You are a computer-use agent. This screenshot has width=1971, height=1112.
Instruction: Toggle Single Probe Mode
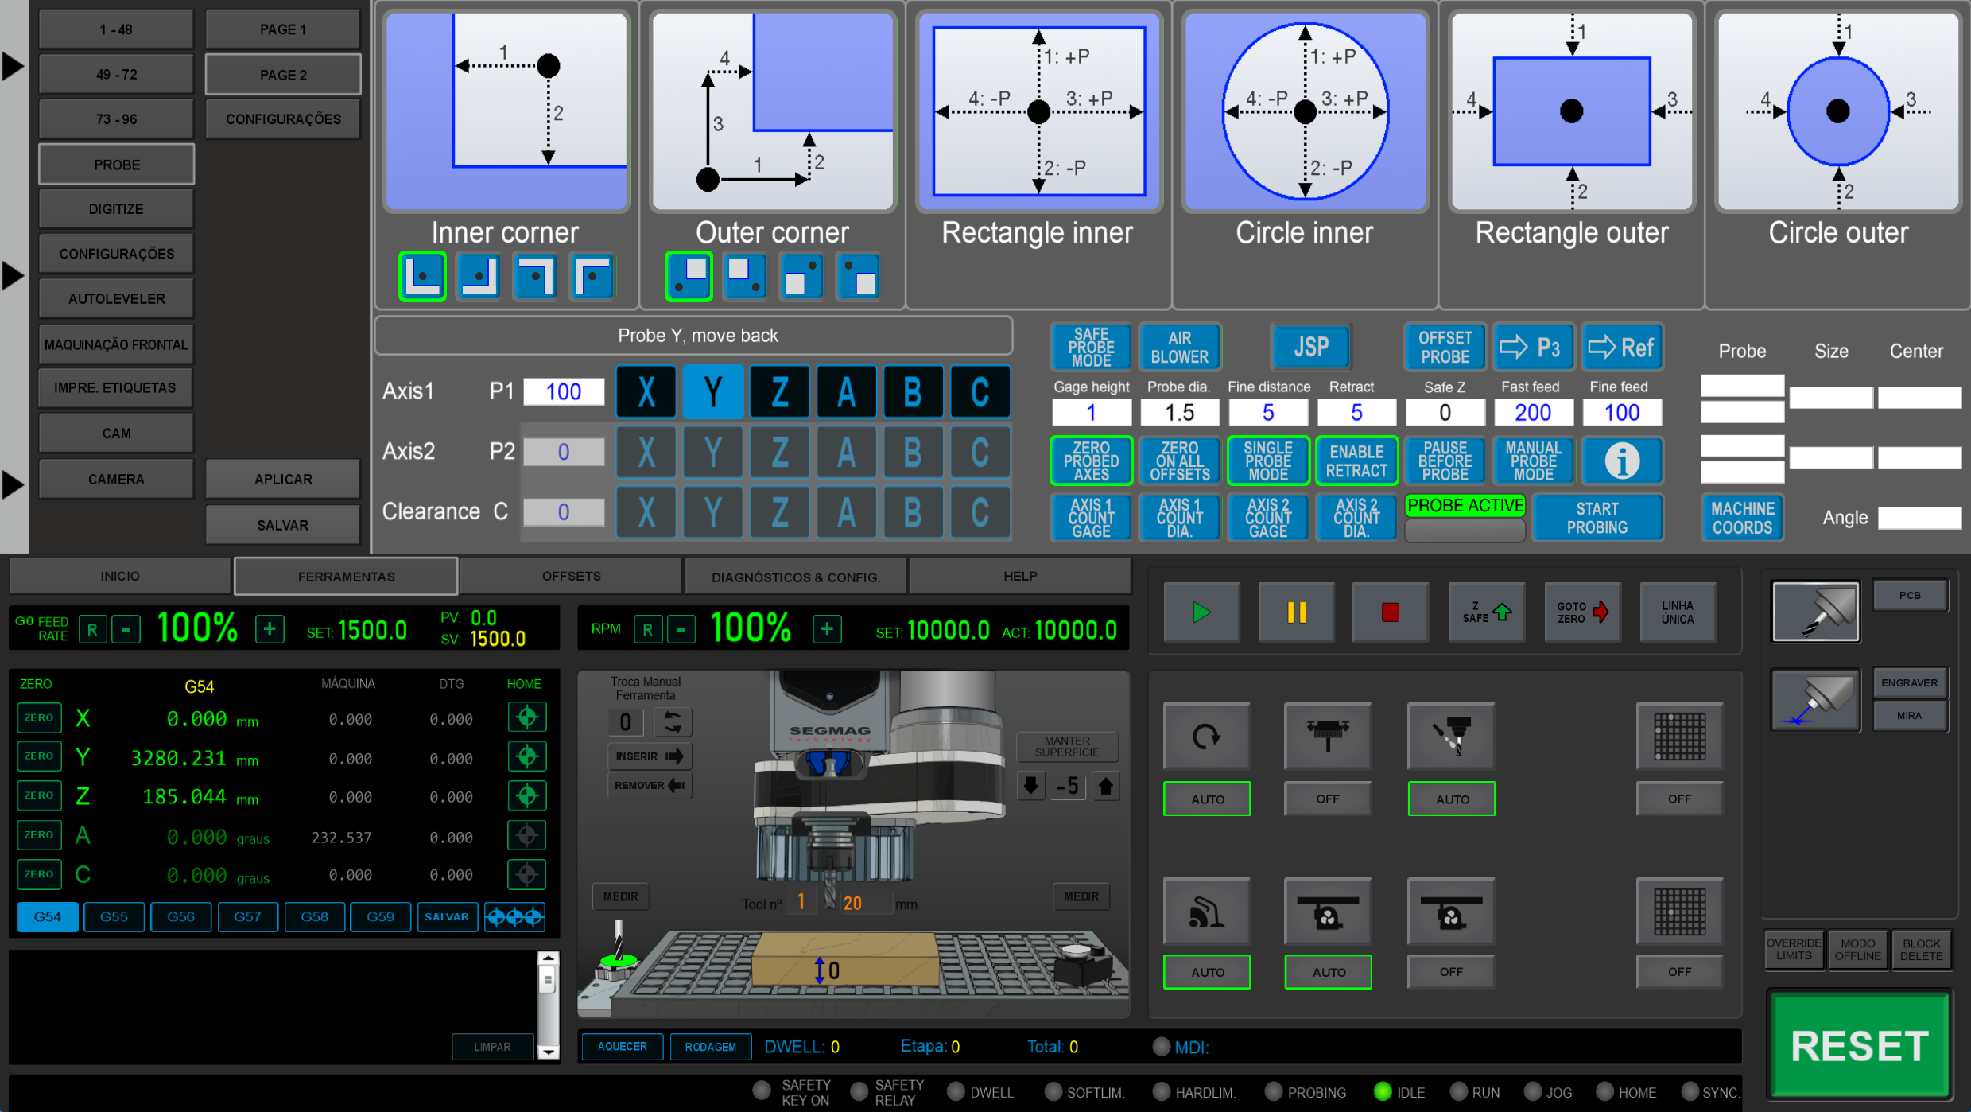[1268, 461]
